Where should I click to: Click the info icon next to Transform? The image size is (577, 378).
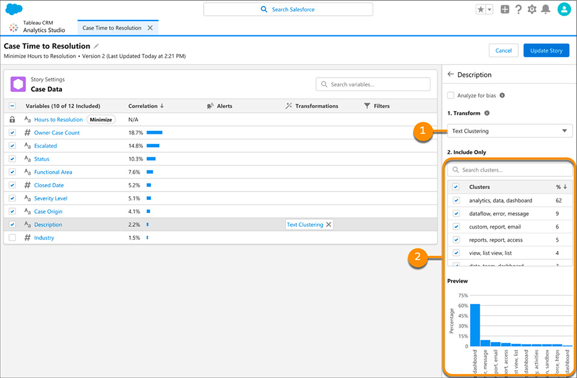tap(487, 113)
